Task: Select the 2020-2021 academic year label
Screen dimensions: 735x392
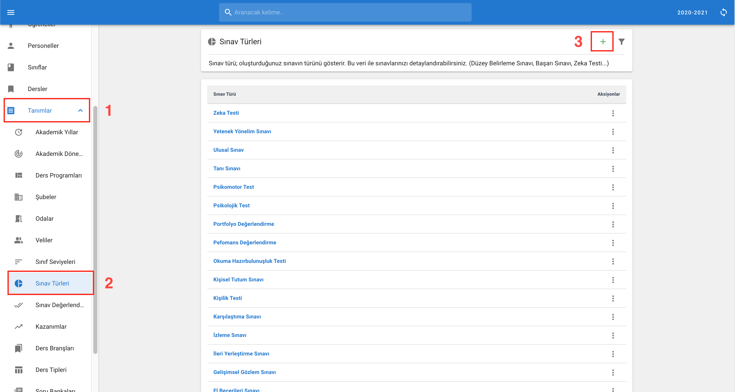Action: [692, 13]
